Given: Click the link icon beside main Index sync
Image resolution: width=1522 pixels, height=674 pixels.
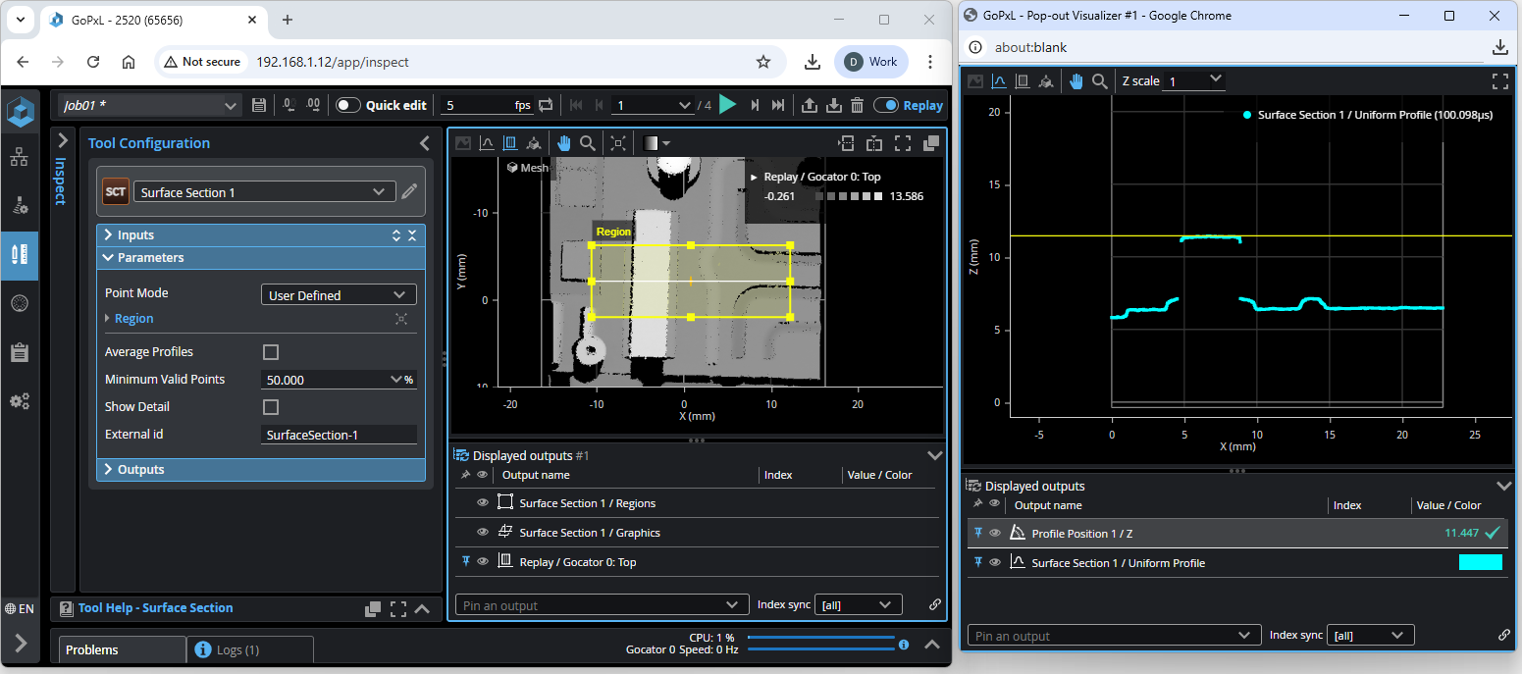Looking at the screenshot, I should pyautogui.click(x=934, y=605).
